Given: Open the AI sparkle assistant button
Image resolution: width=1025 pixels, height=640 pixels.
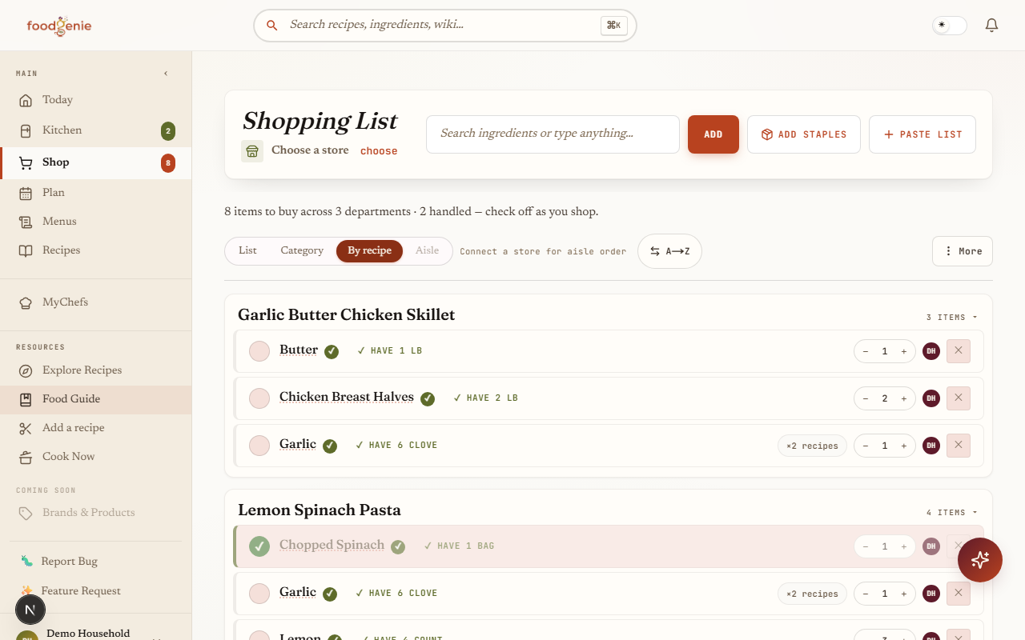Looking at the screenshot, I should click(x=980, y=559).
